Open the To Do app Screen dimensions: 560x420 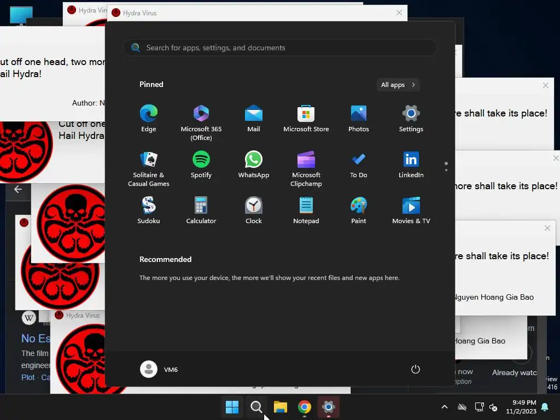pyautogui.click(x=359, y=165)
